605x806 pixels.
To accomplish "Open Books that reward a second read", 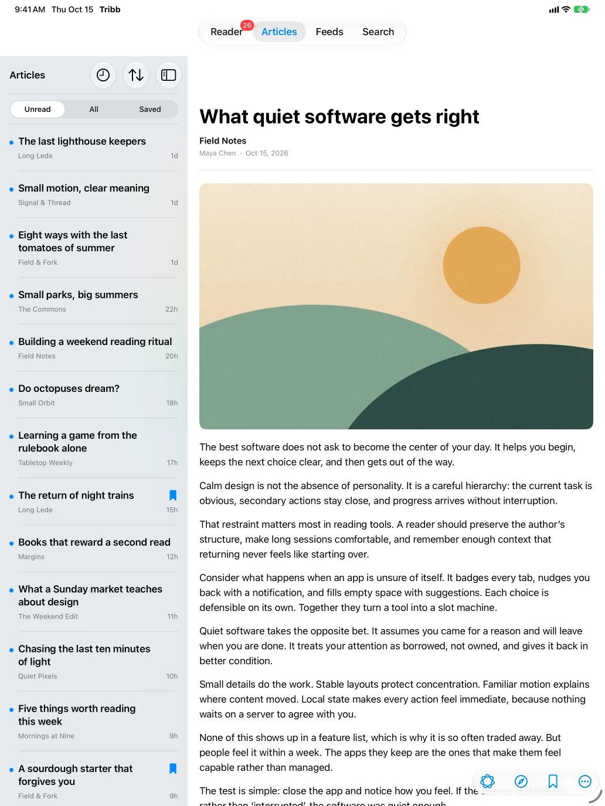I will click(94, 549).
